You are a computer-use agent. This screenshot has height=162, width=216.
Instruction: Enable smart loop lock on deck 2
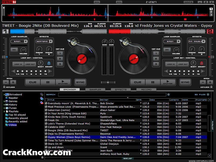201,63
